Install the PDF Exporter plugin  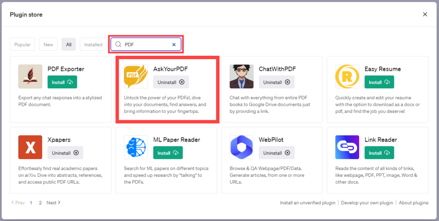[62, 82]
